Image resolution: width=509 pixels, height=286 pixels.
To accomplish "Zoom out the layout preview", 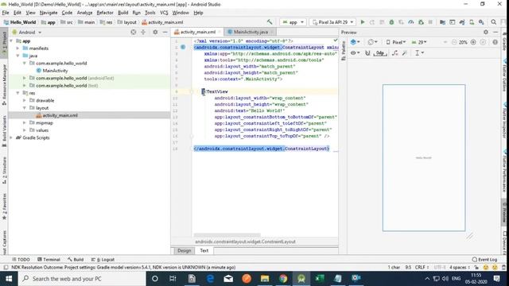I will [454, 42].
